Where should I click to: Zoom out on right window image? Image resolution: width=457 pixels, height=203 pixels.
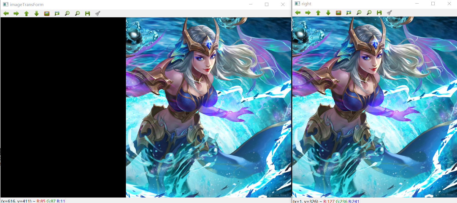pos(369,13)
